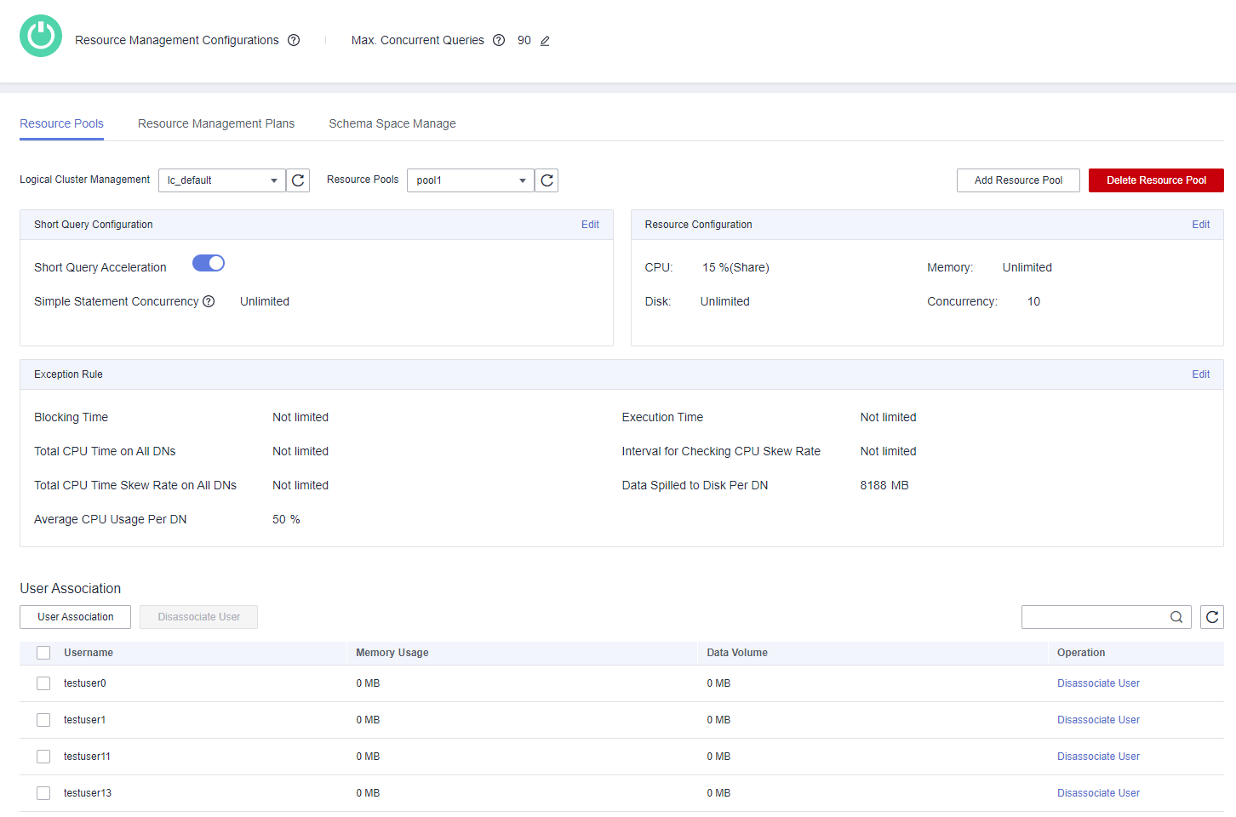Click the username testuser13
1236x817 pixels.
(x=88, y=793)
